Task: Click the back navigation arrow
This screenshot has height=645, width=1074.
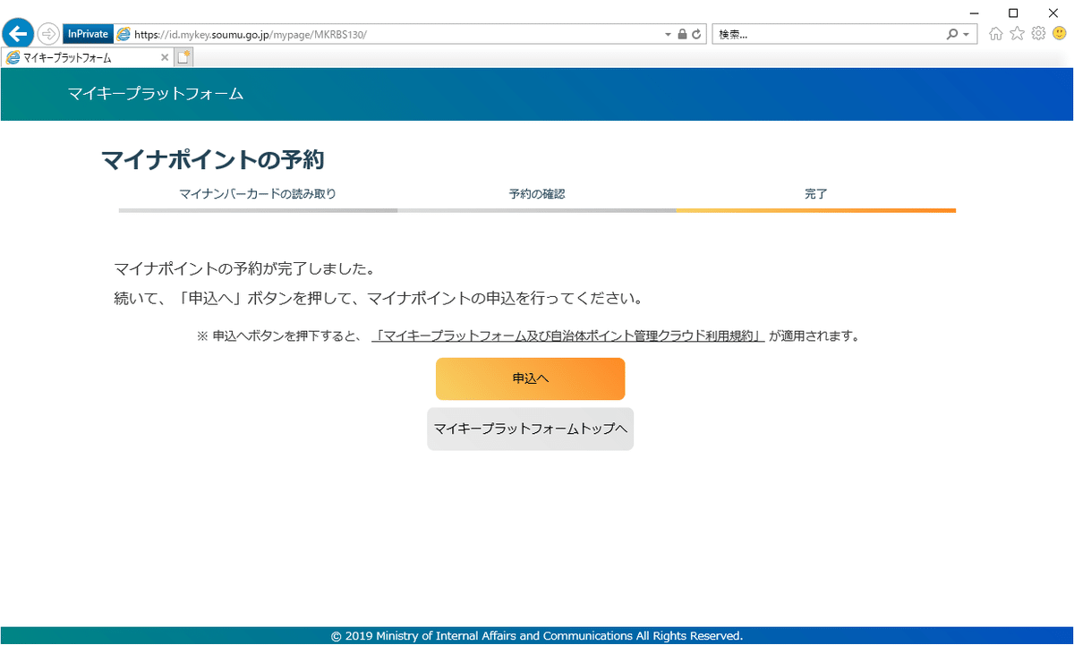Action: click(x=18, y=33)
